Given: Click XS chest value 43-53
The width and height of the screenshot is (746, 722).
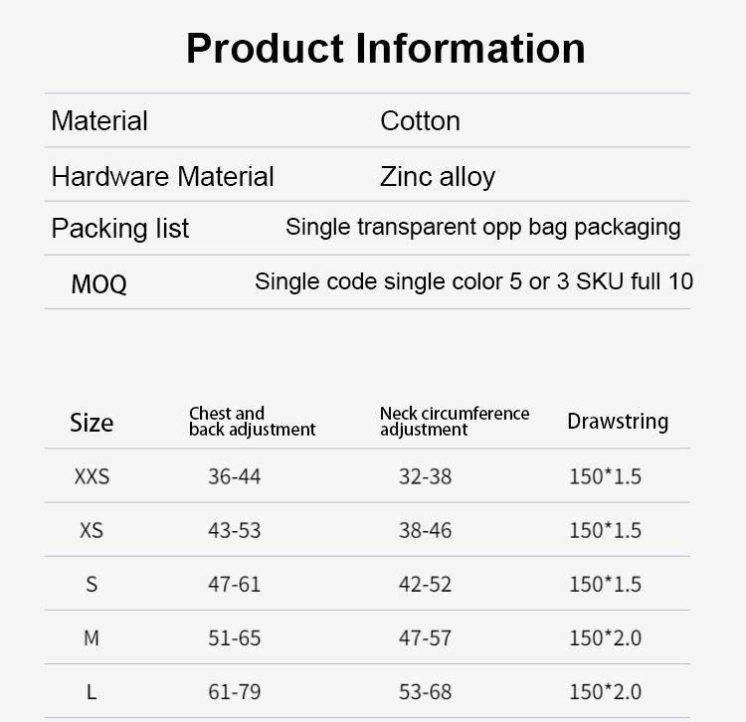Looking at the screenshot, I should pos(234,530).
